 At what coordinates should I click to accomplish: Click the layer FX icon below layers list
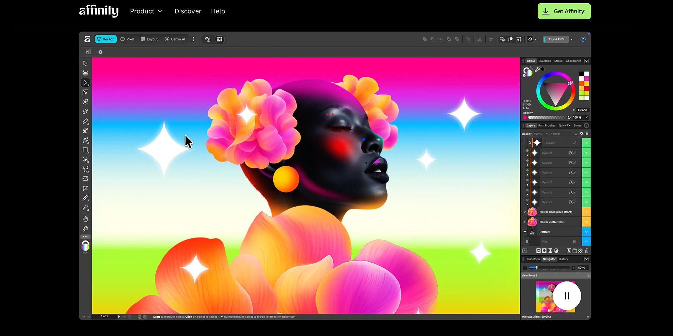click(538, 251)
